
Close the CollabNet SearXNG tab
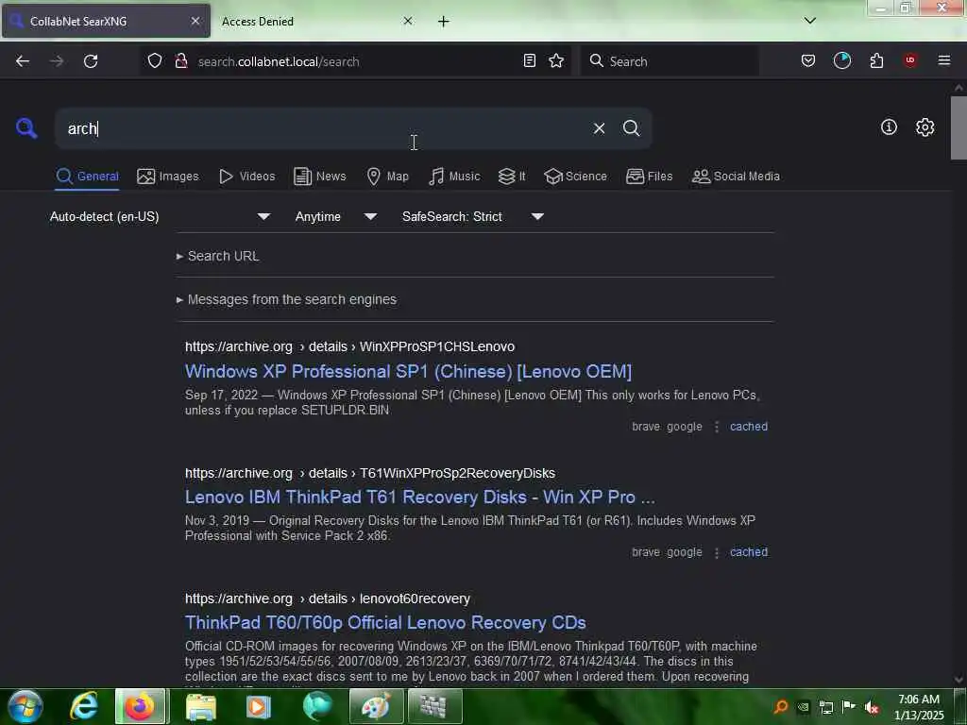point(195,21)
